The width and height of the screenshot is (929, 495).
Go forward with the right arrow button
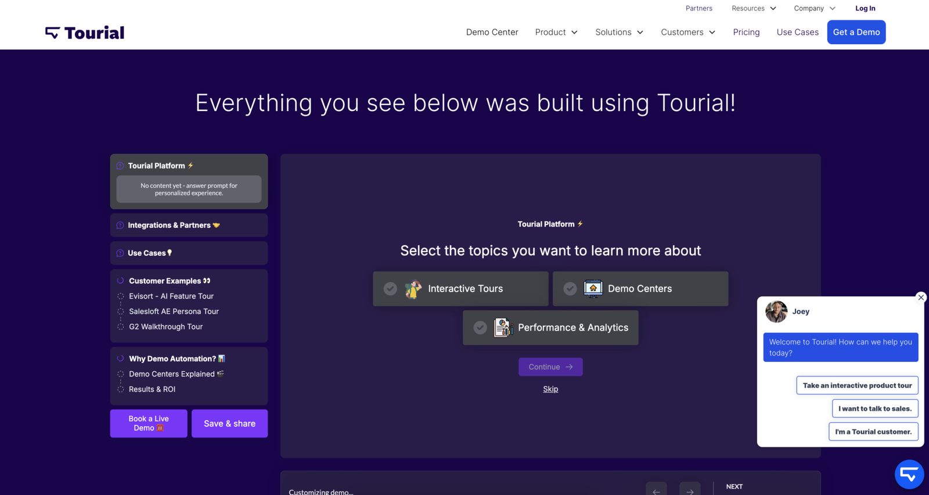[690, 489]
